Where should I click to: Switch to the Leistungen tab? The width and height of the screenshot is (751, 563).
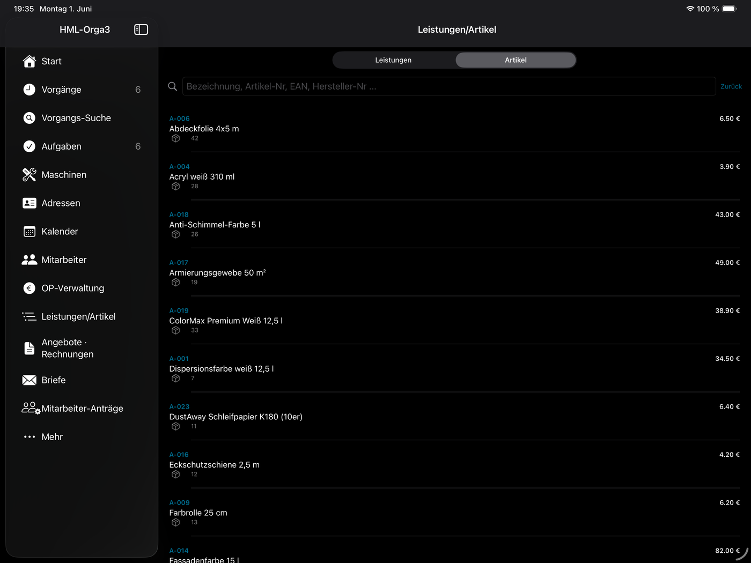tap(393, 60)
